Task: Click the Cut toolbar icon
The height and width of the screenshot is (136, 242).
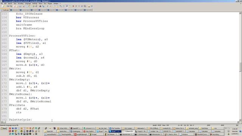Action: [23, 6]
